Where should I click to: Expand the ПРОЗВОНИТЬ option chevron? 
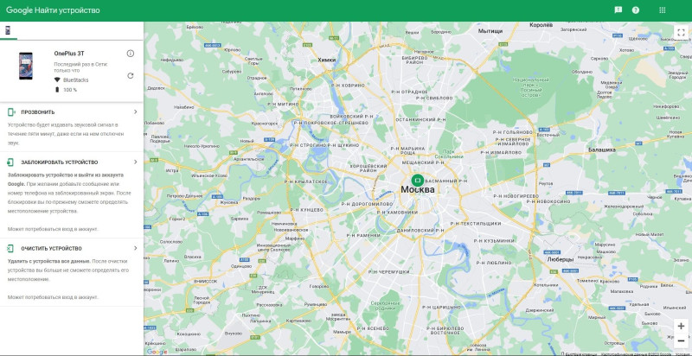(136, 112)
